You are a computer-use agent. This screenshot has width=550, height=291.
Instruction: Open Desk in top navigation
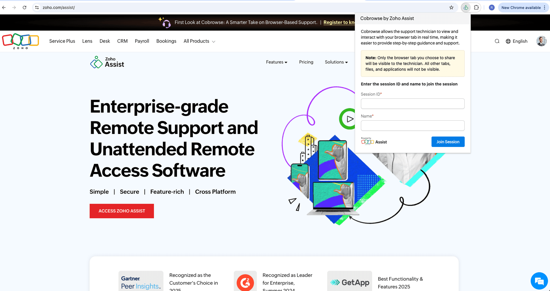pyautogui.click(x=105, y=41)
